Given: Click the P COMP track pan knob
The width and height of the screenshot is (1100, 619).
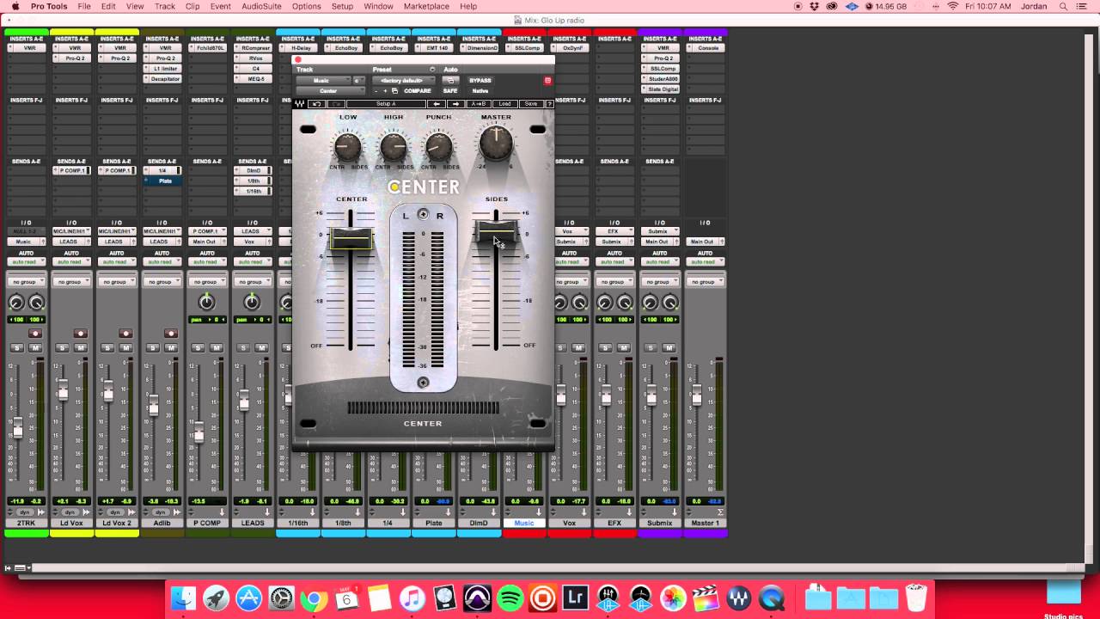Looking at the screenshot, I should point(206,302).
